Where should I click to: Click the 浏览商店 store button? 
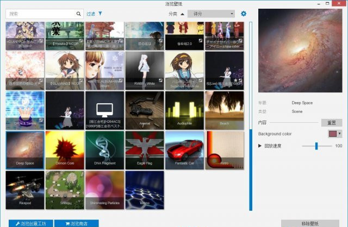pos(77,223)
